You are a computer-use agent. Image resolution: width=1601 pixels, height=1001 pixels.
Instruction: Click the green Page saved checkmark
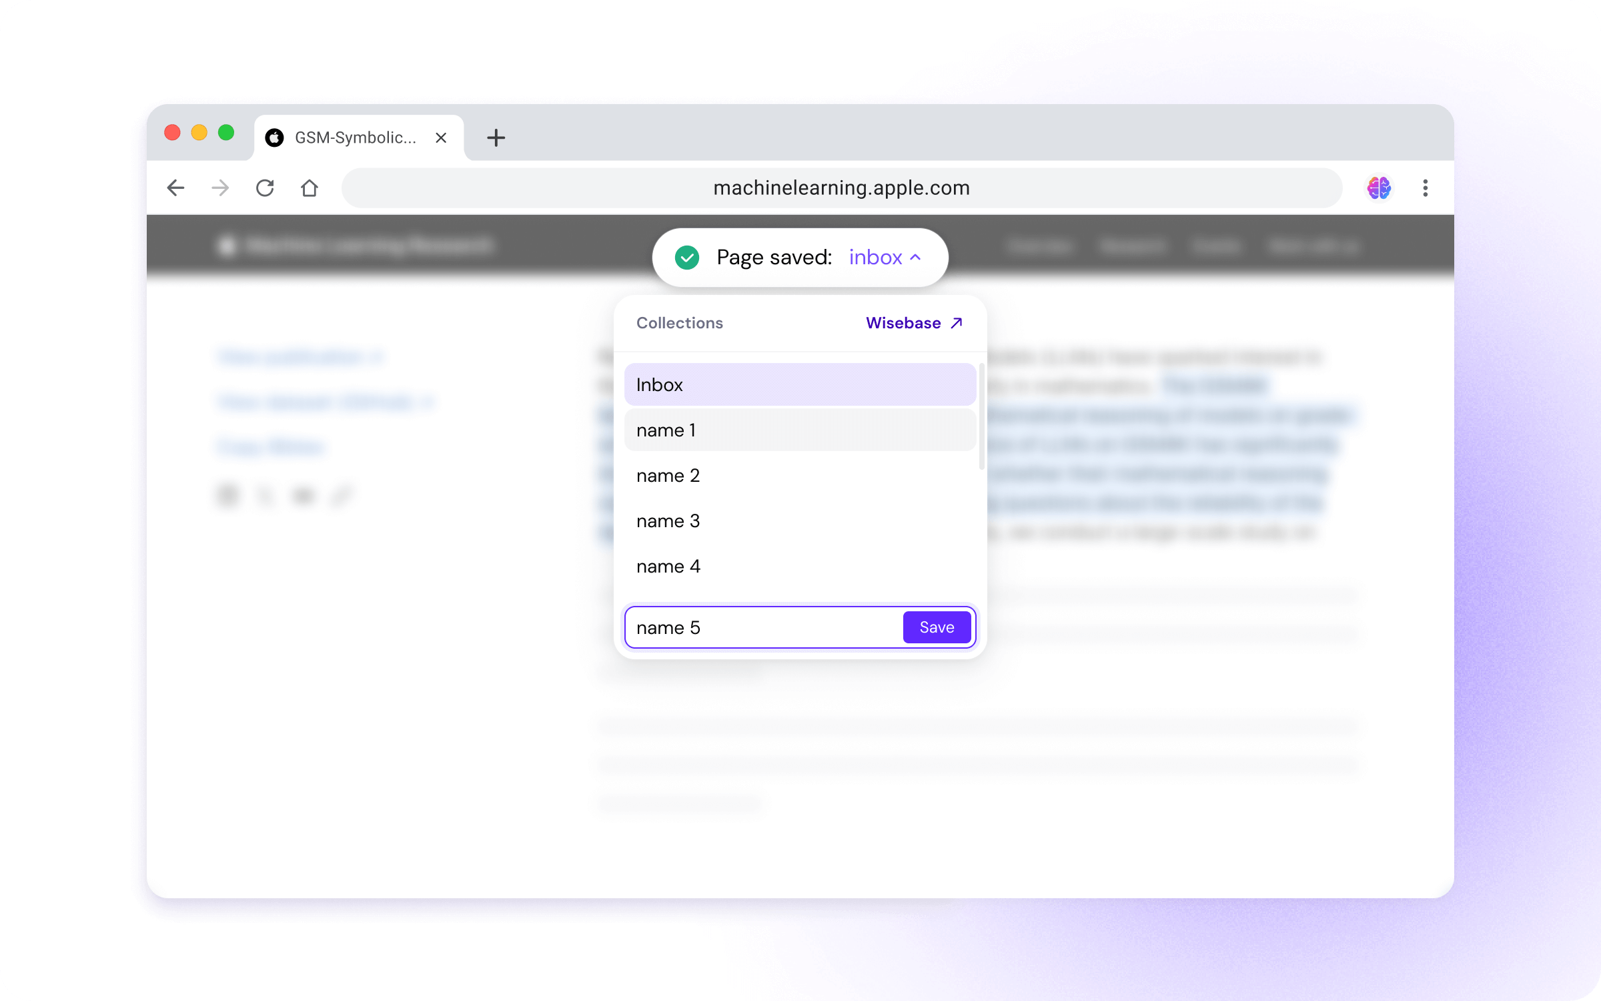(x=686, y=257)
